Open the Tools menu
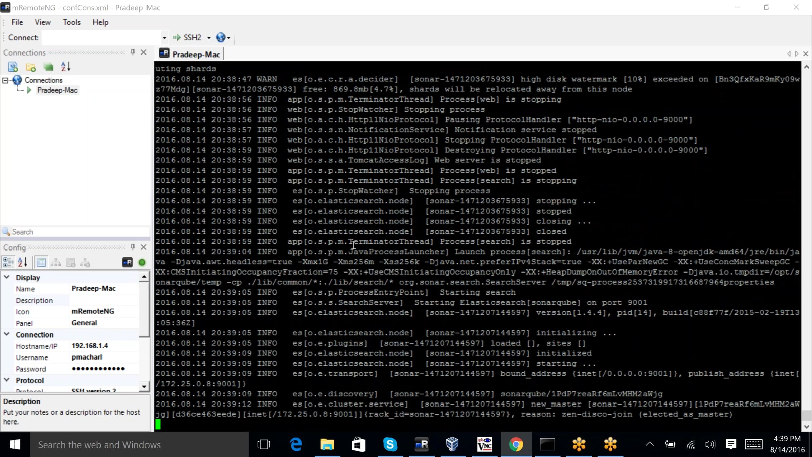The width and height of the screenshot is (812, 457). click(x=71, y=22)
